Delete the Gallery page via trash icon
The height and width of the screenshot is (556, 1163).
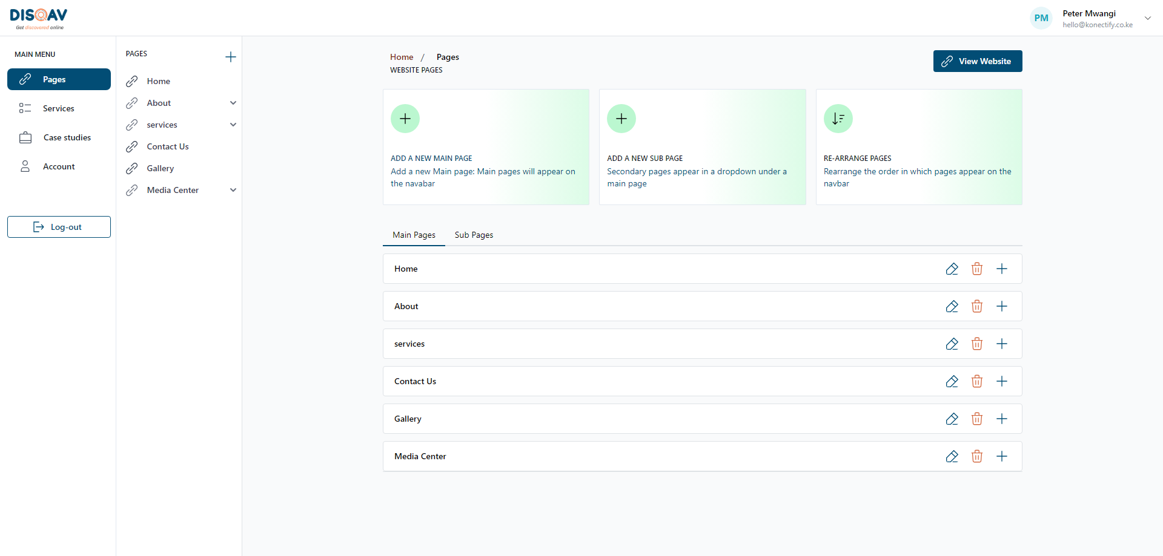976,419
